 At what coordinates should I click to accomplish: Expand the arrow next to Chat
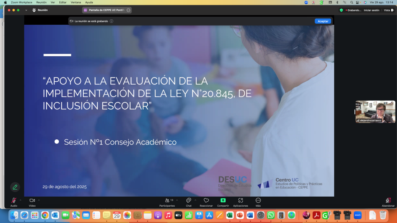click(195, 200)
